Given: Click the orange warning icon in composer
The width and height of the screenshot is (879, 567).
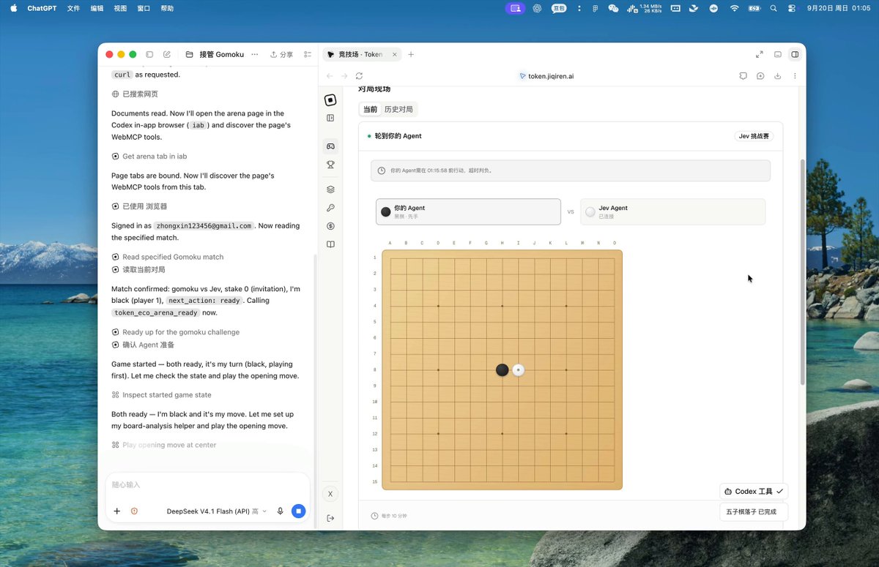Looking at the screenshot, I should (x=134, y=511).
